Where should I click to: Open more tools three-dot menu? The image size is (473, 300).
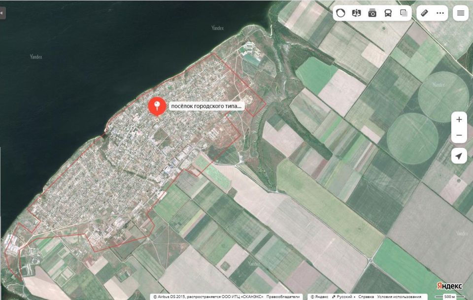coord(440,13)
